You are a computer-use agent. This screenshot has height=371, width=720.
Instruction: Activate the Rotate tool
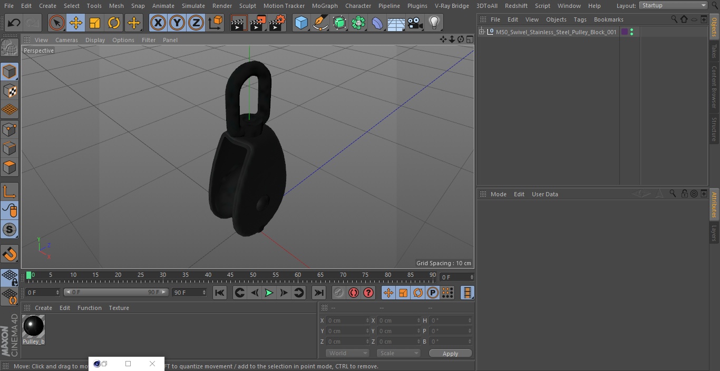point(114,23)
